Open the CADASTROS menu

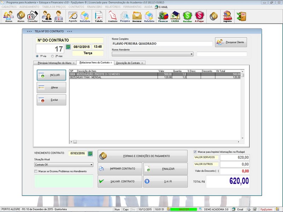click(9, 7)
